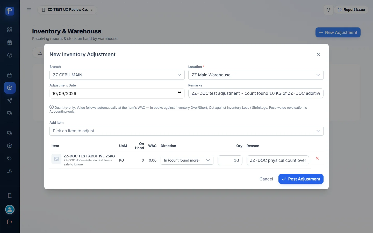Open the help question-mark icon in sidebar
The height and width of the screenshot is (233, 373).
tap(10, 55)
